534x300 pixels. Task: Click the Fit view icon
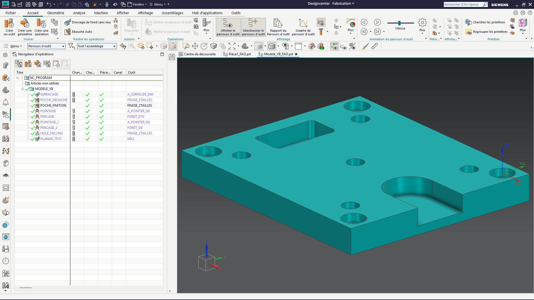(232, 46)
